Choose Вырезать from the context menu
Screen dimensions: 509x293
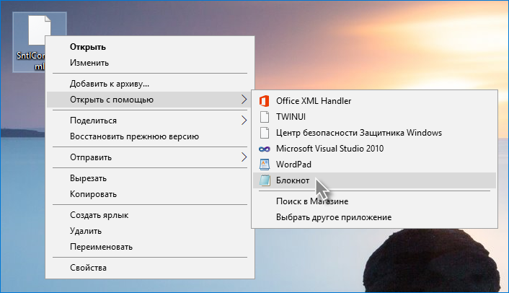[150, 178]
